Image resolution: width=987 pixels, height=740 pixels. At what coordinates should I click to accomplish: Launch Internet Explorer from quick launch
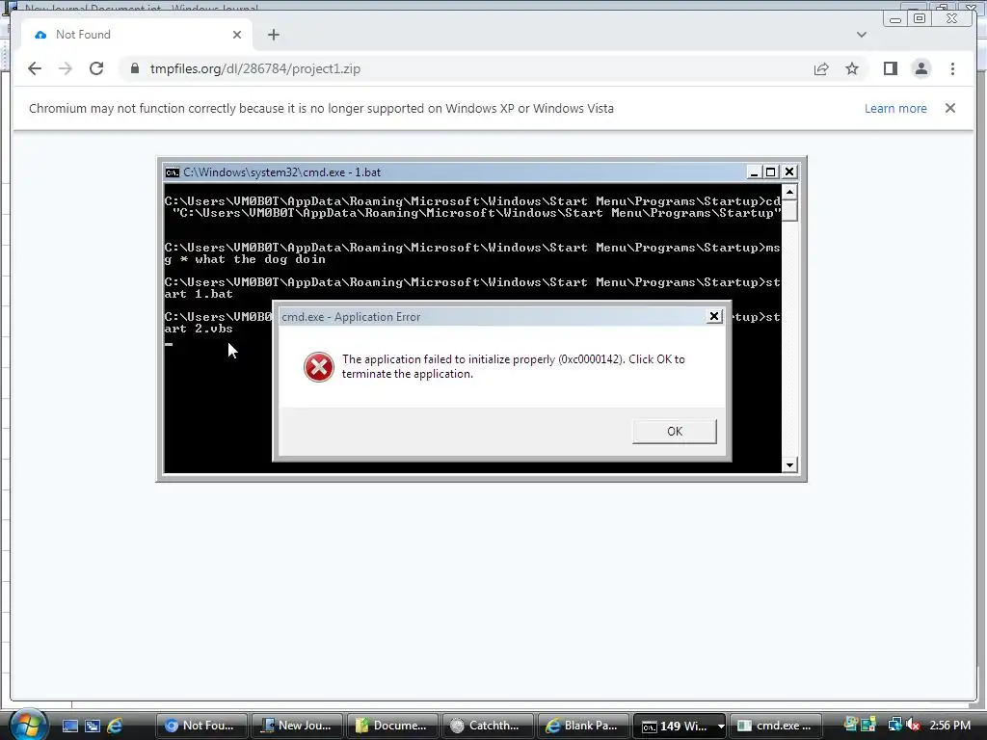(x=116, y=726)
